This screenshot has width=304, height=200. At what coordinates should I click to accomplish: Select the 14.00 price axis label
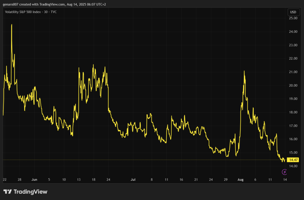pos(293,166)
